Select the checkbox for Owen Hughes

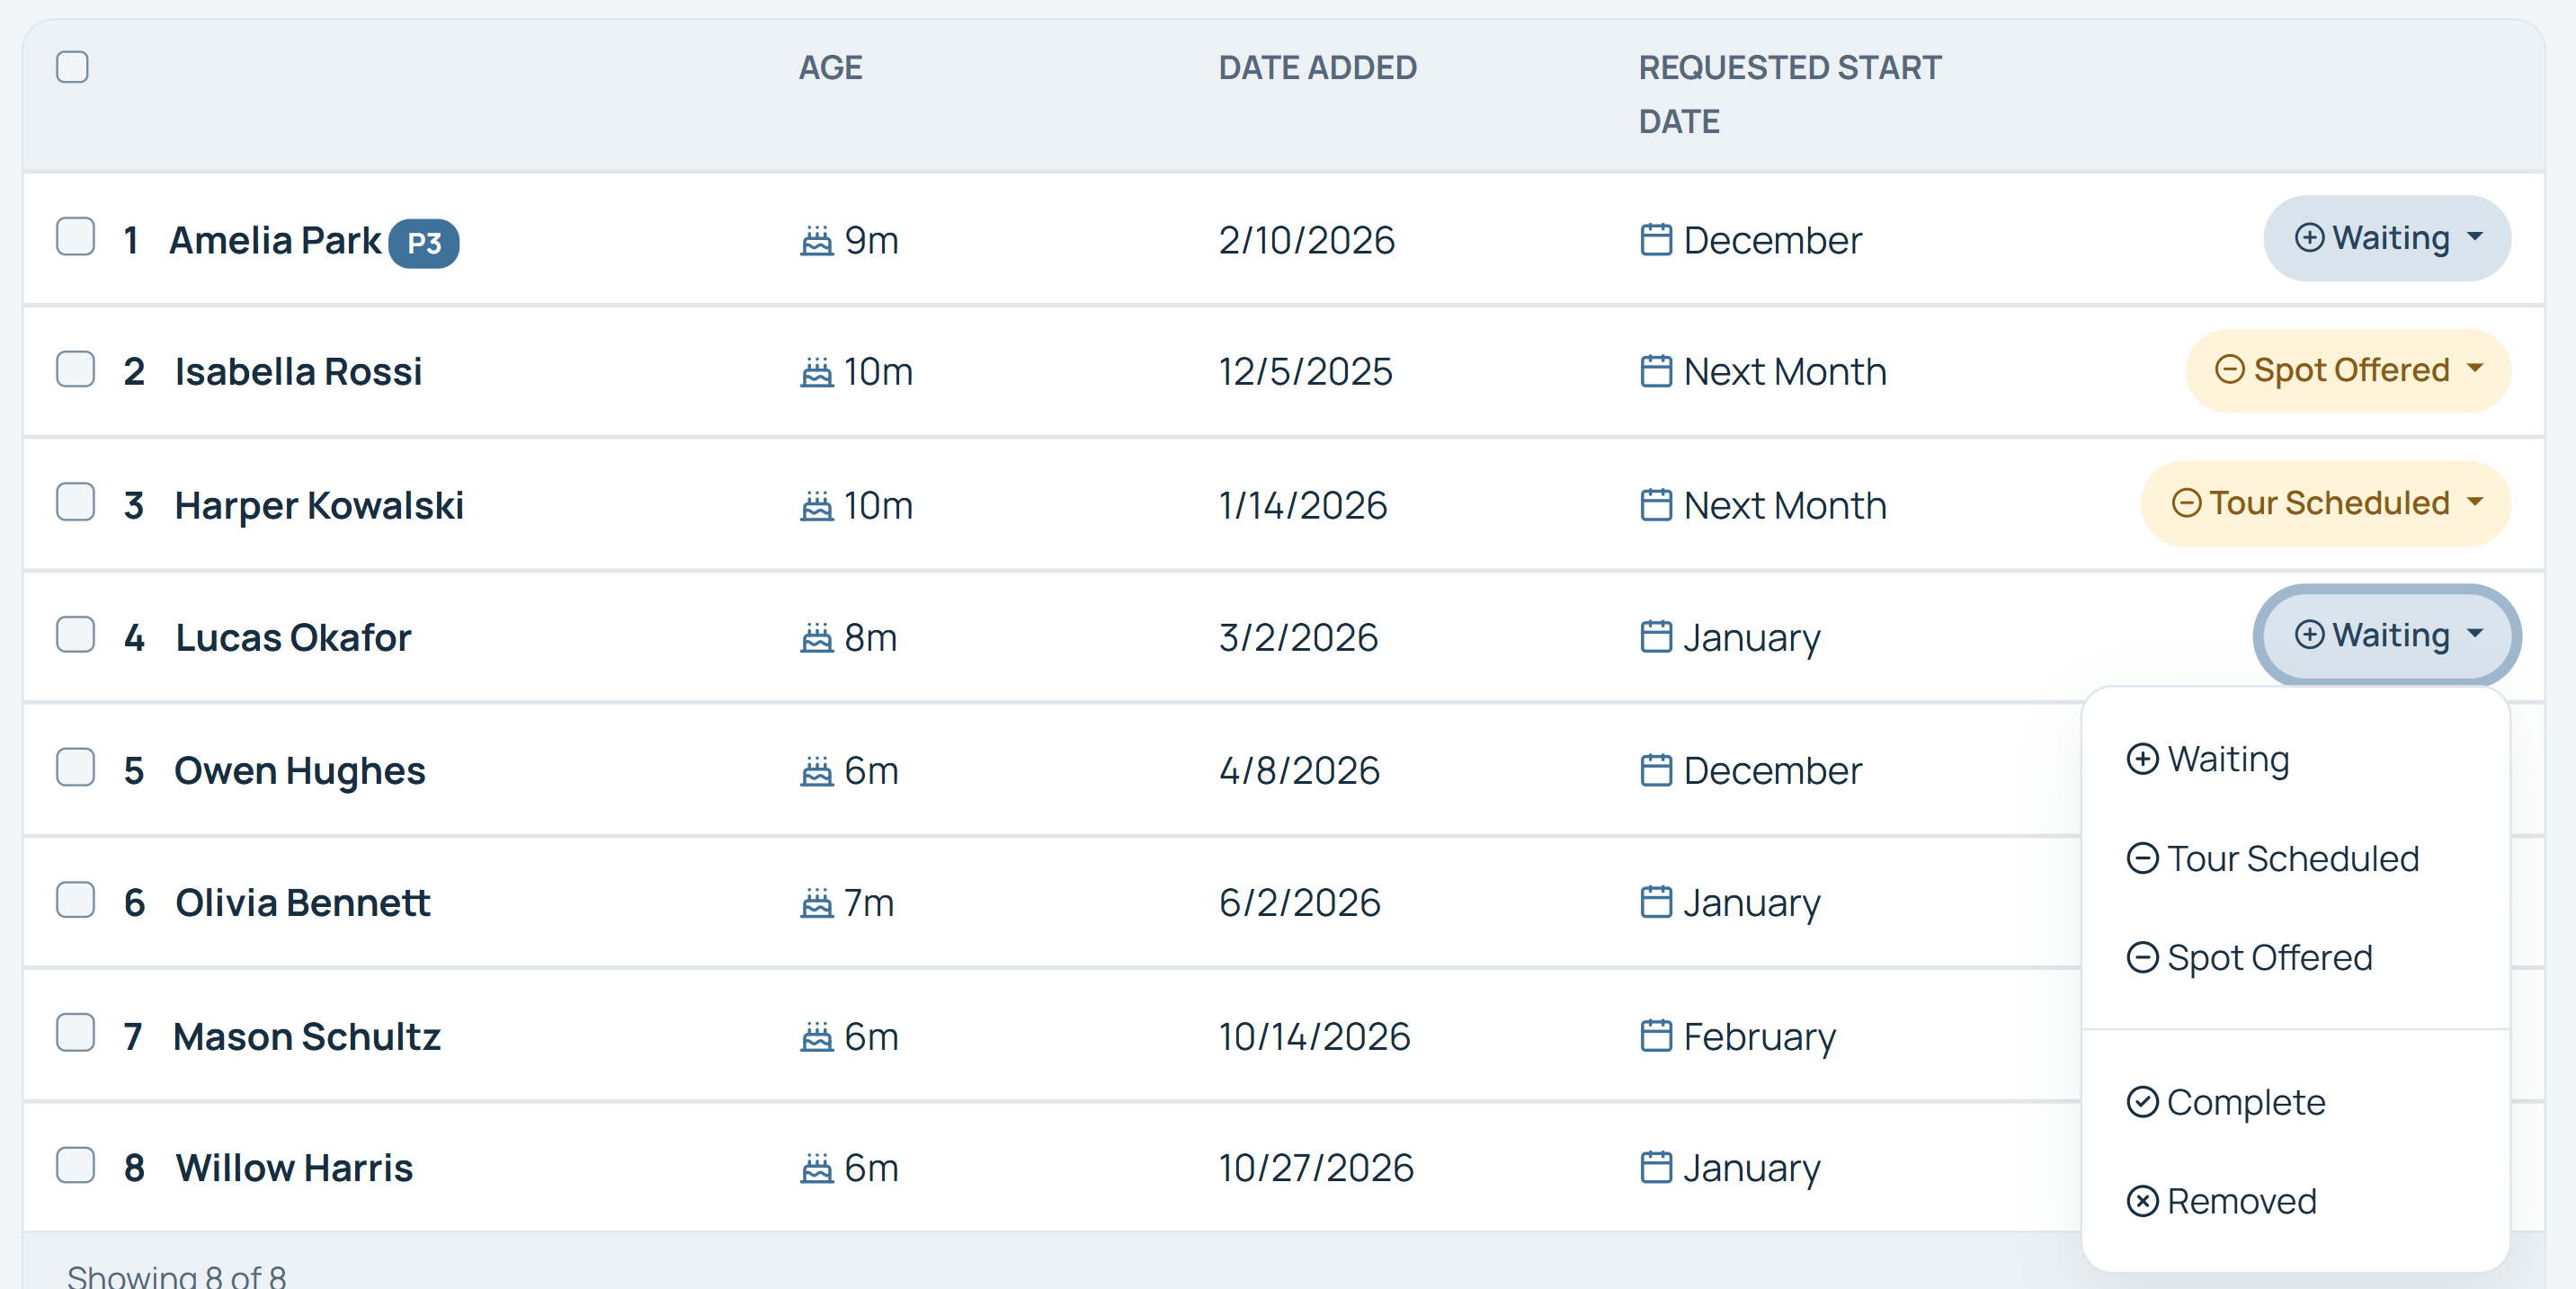[x=75, y=768]
